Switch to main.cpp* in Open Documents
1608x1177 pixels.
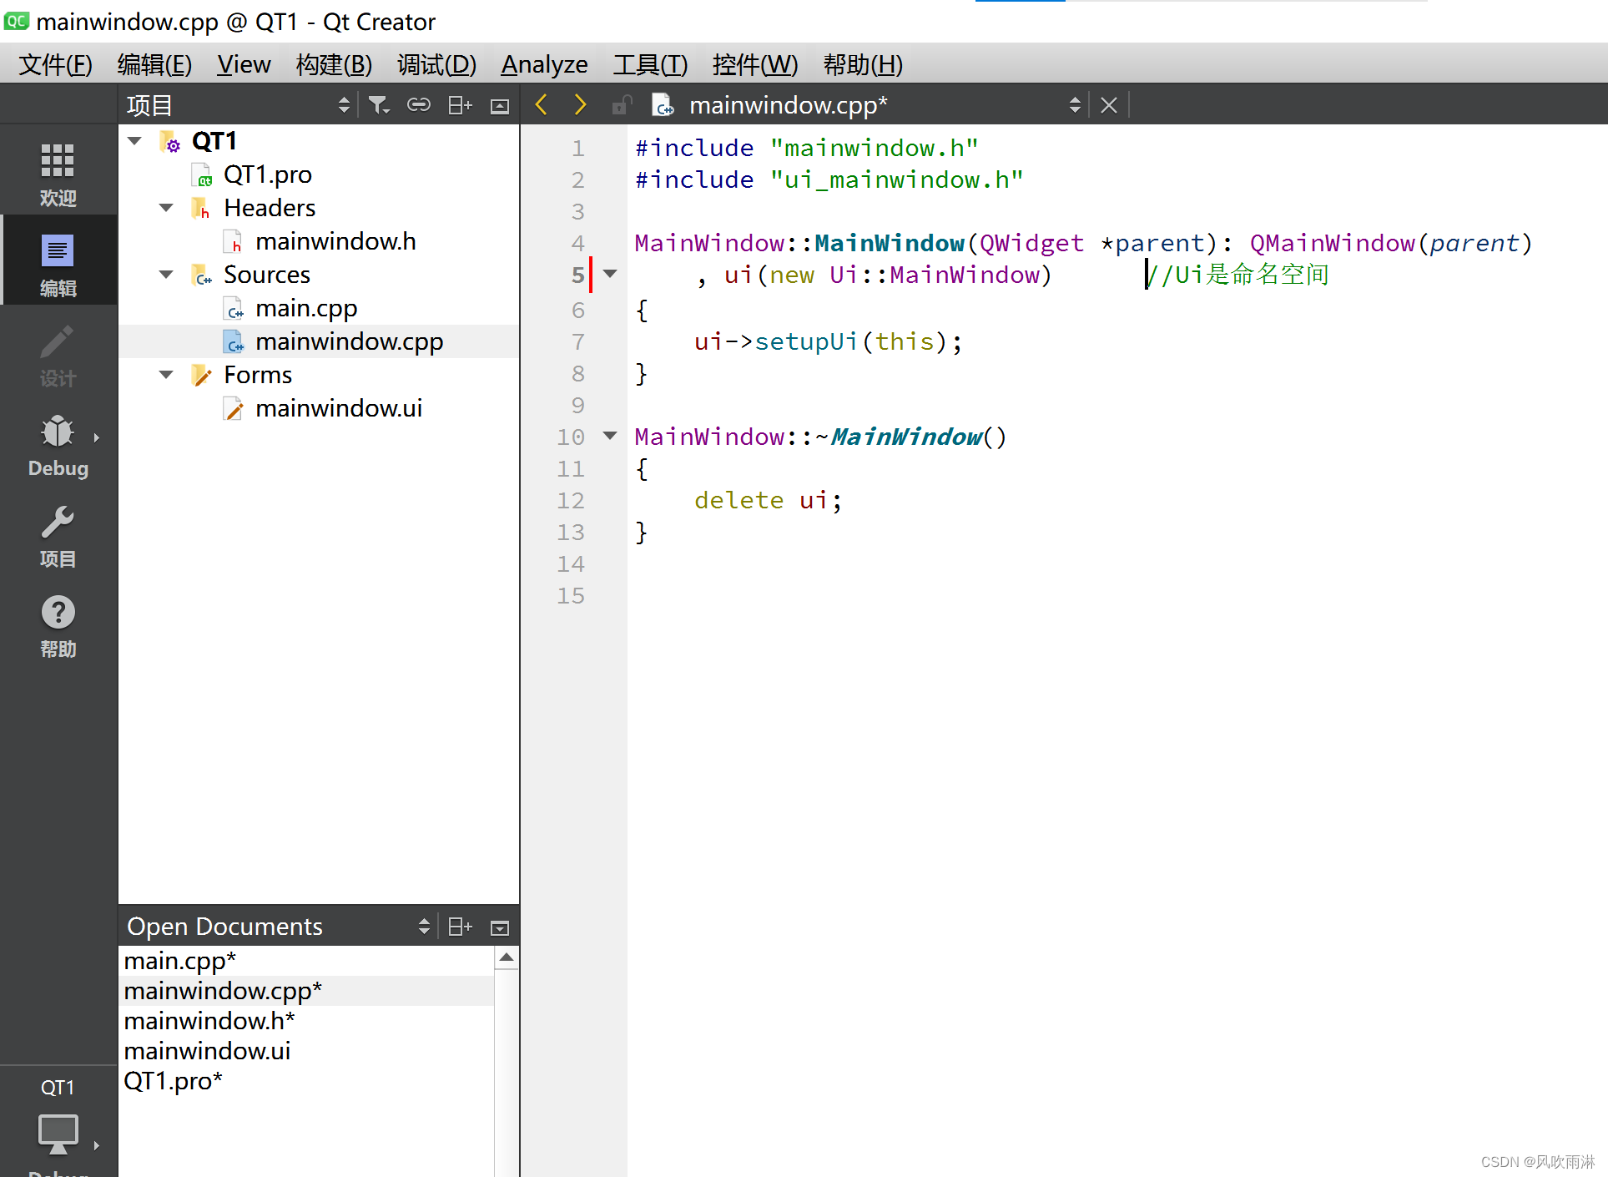point(180,961)
